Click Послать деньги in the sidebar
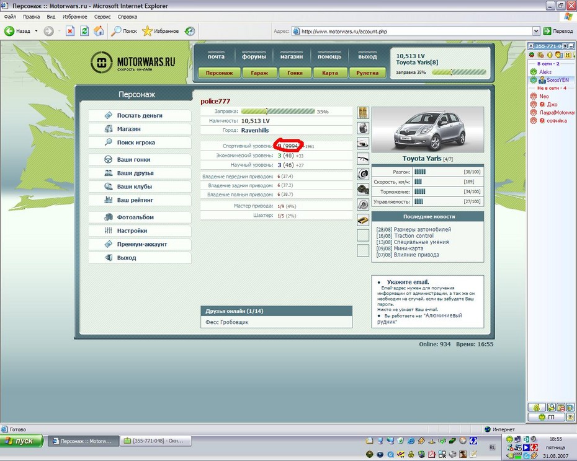Image resolution: width=577 pixels, height=461 pixels. pyautogui.click(x=140, y=115)
